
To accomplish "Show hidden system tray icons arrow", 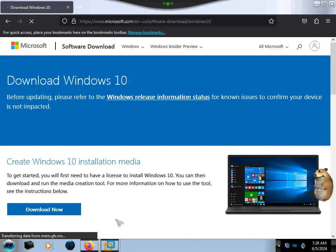I will pos(279,245).
